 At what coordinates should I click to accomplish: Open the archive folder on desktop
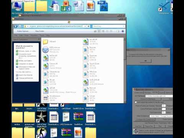point(17,119)
